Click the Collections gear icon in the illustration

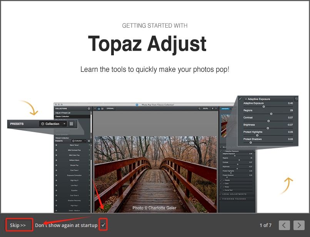coord(89,109)
